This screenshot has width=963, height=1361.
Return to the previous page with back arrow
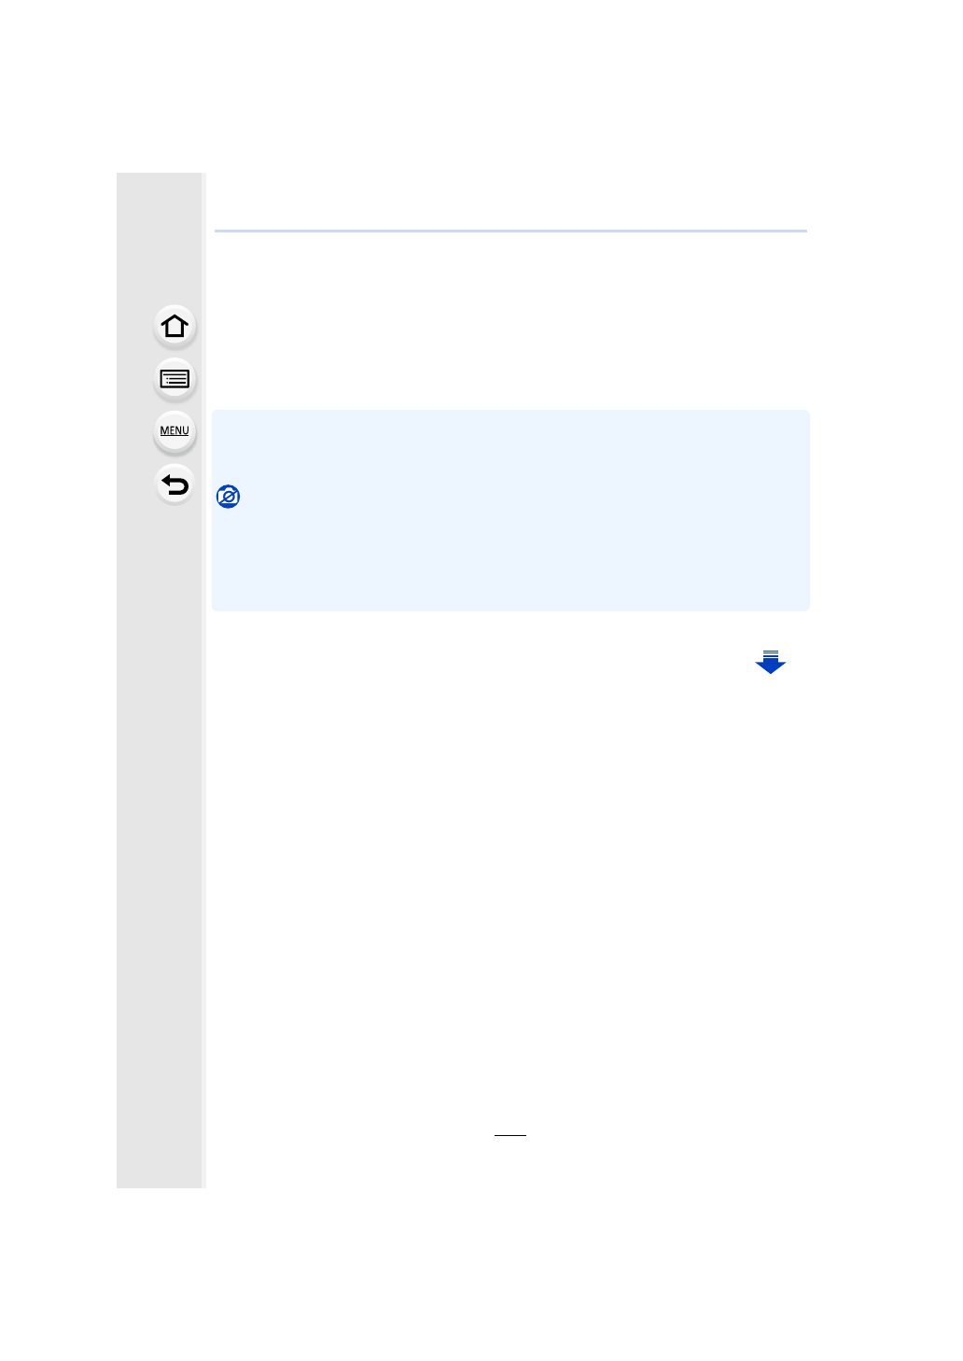174,484
